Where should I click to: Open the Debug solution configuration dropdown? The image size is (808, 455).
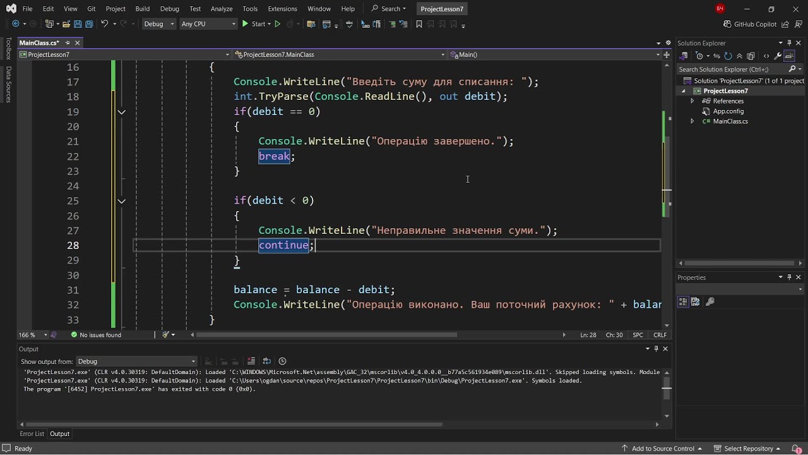(159, 24)
